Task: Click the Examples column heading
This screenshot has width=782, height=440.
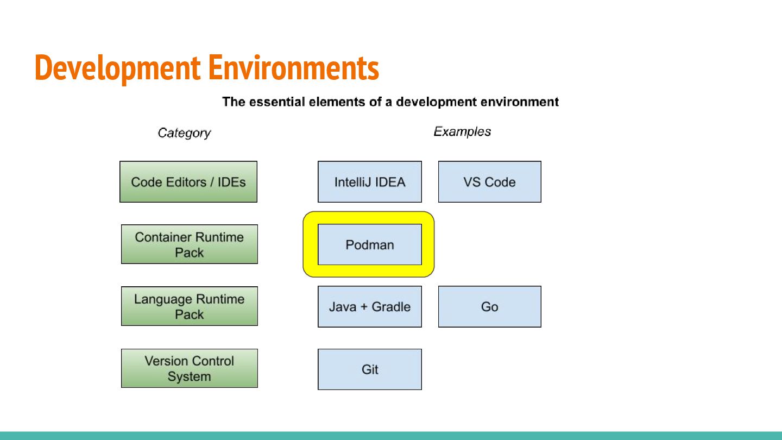Action: (462, 131)
